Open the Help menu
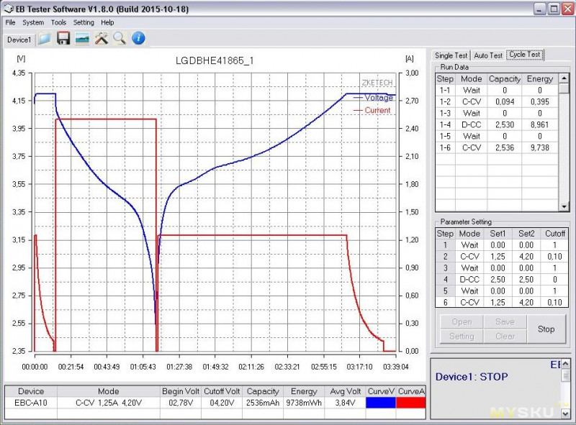Viewport: 576px width, 425px height. pyautogui.click(x=107, y=22)
